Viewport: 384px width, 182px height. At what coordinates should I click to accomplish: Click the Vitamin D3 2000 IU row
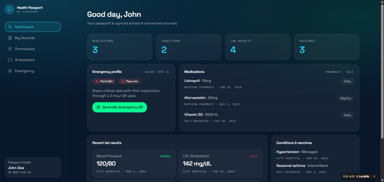point(269,118)
